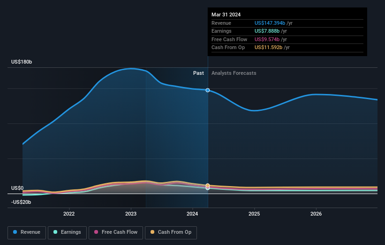385x245 pixels.
Task: Click the US$0 y-axis label
Action: [x=17, y=188]
